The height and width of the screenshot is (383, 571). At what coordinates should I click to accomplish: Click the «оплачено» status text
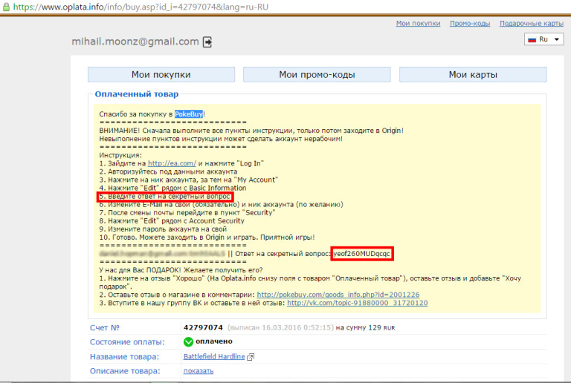(214, 341)
